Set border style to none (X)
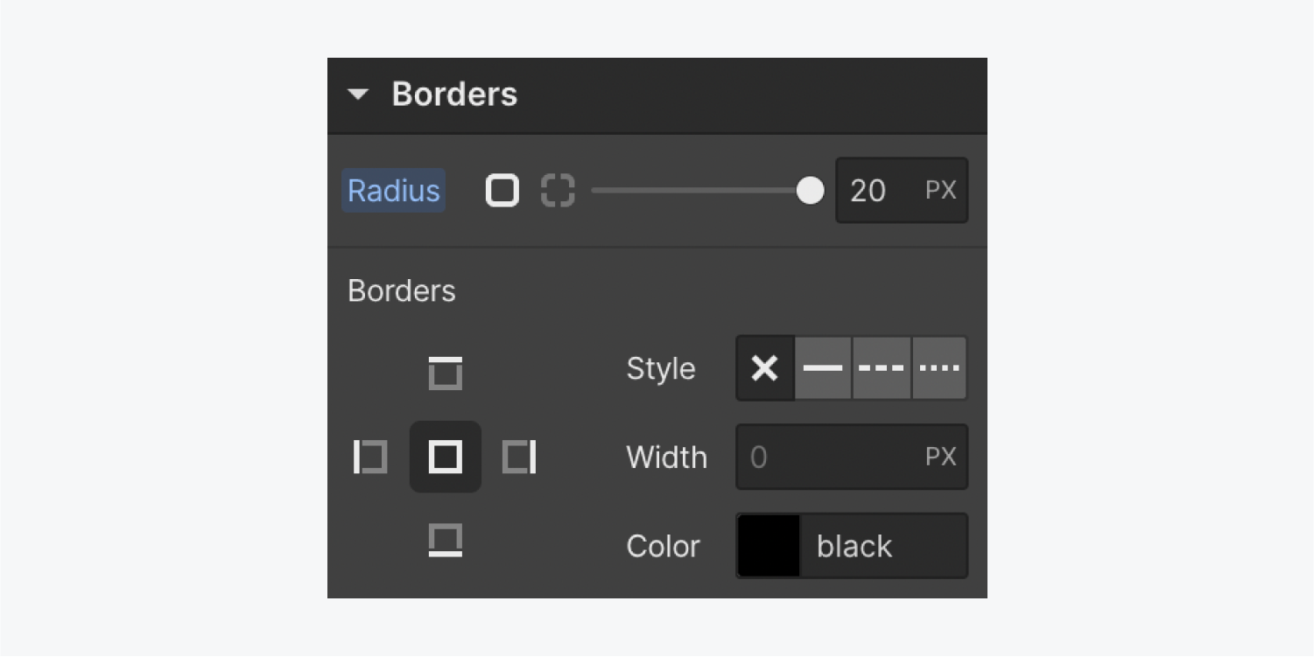Viewport: 1314px width, 657px height. 765,368
